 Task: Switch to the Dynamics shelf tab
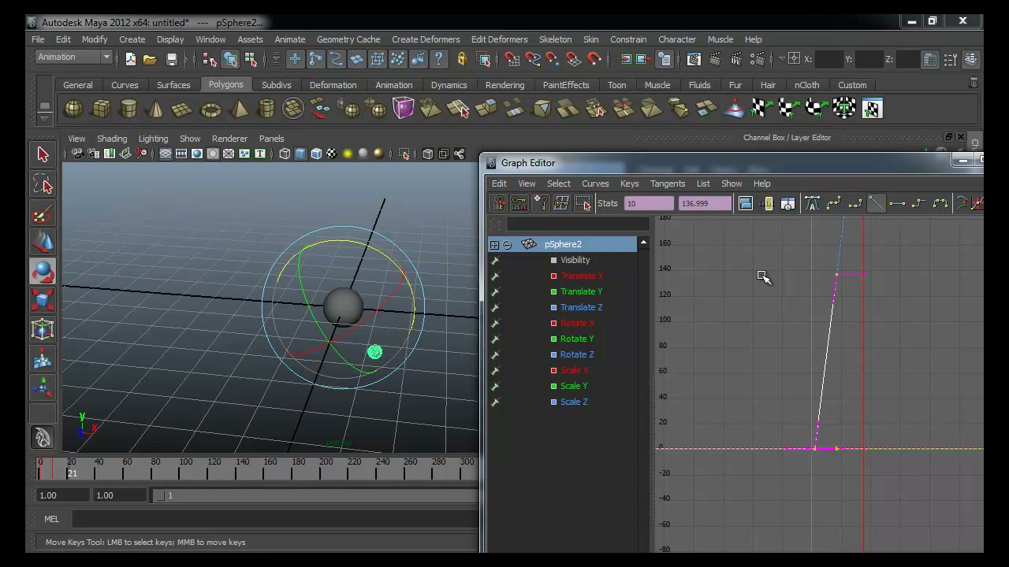point(449,85)
